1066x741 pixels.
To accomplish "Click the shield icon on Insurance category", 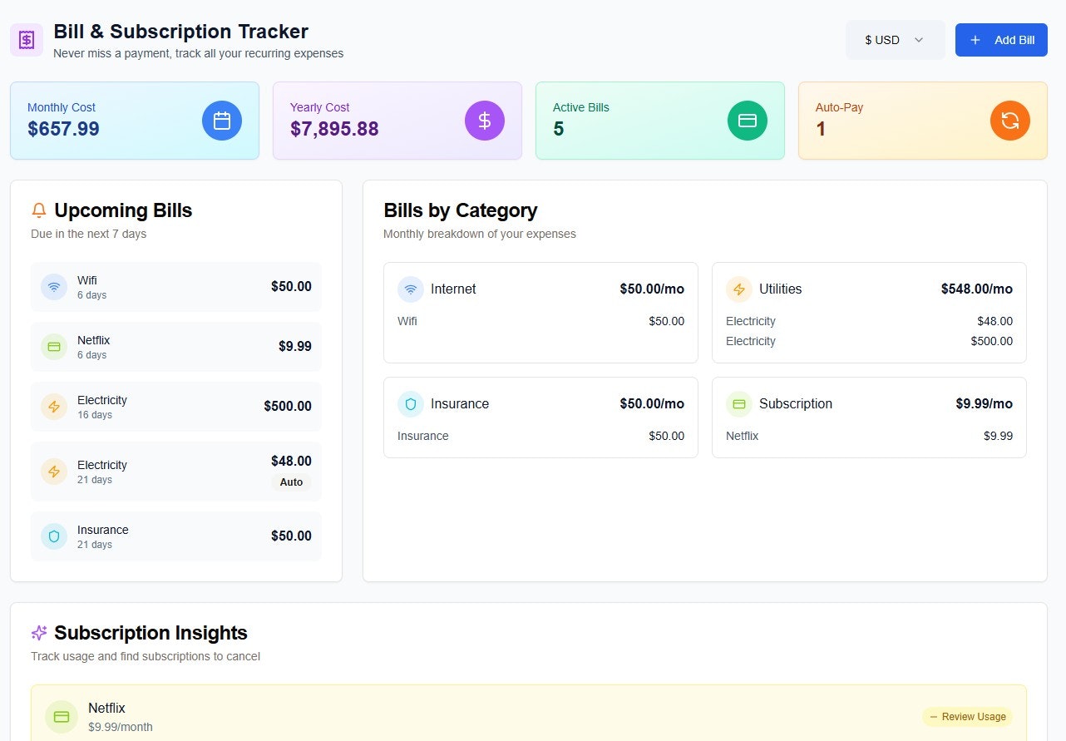I will [x=411, y=403].
